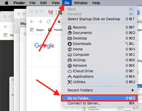Open the Go menu in menu bar
This screenshot has width=142, height=111.
click(67, 3)
